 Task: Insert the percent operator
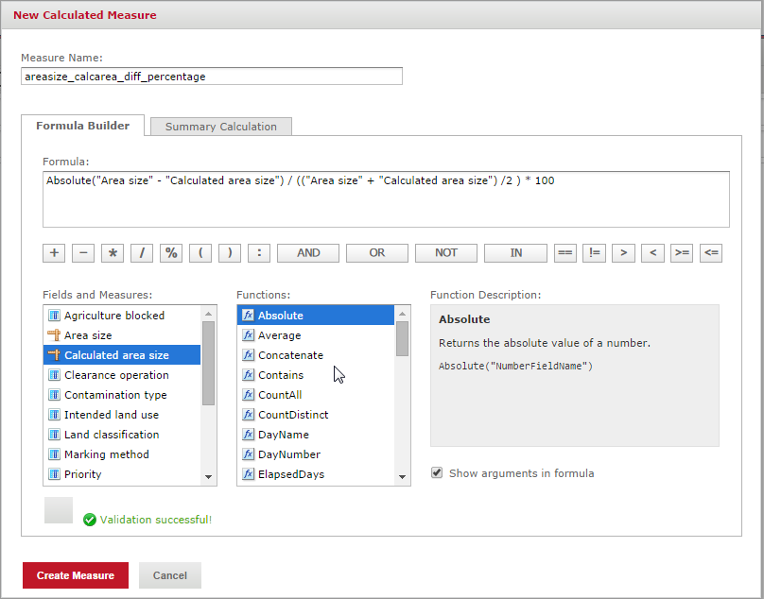[171, 252]
